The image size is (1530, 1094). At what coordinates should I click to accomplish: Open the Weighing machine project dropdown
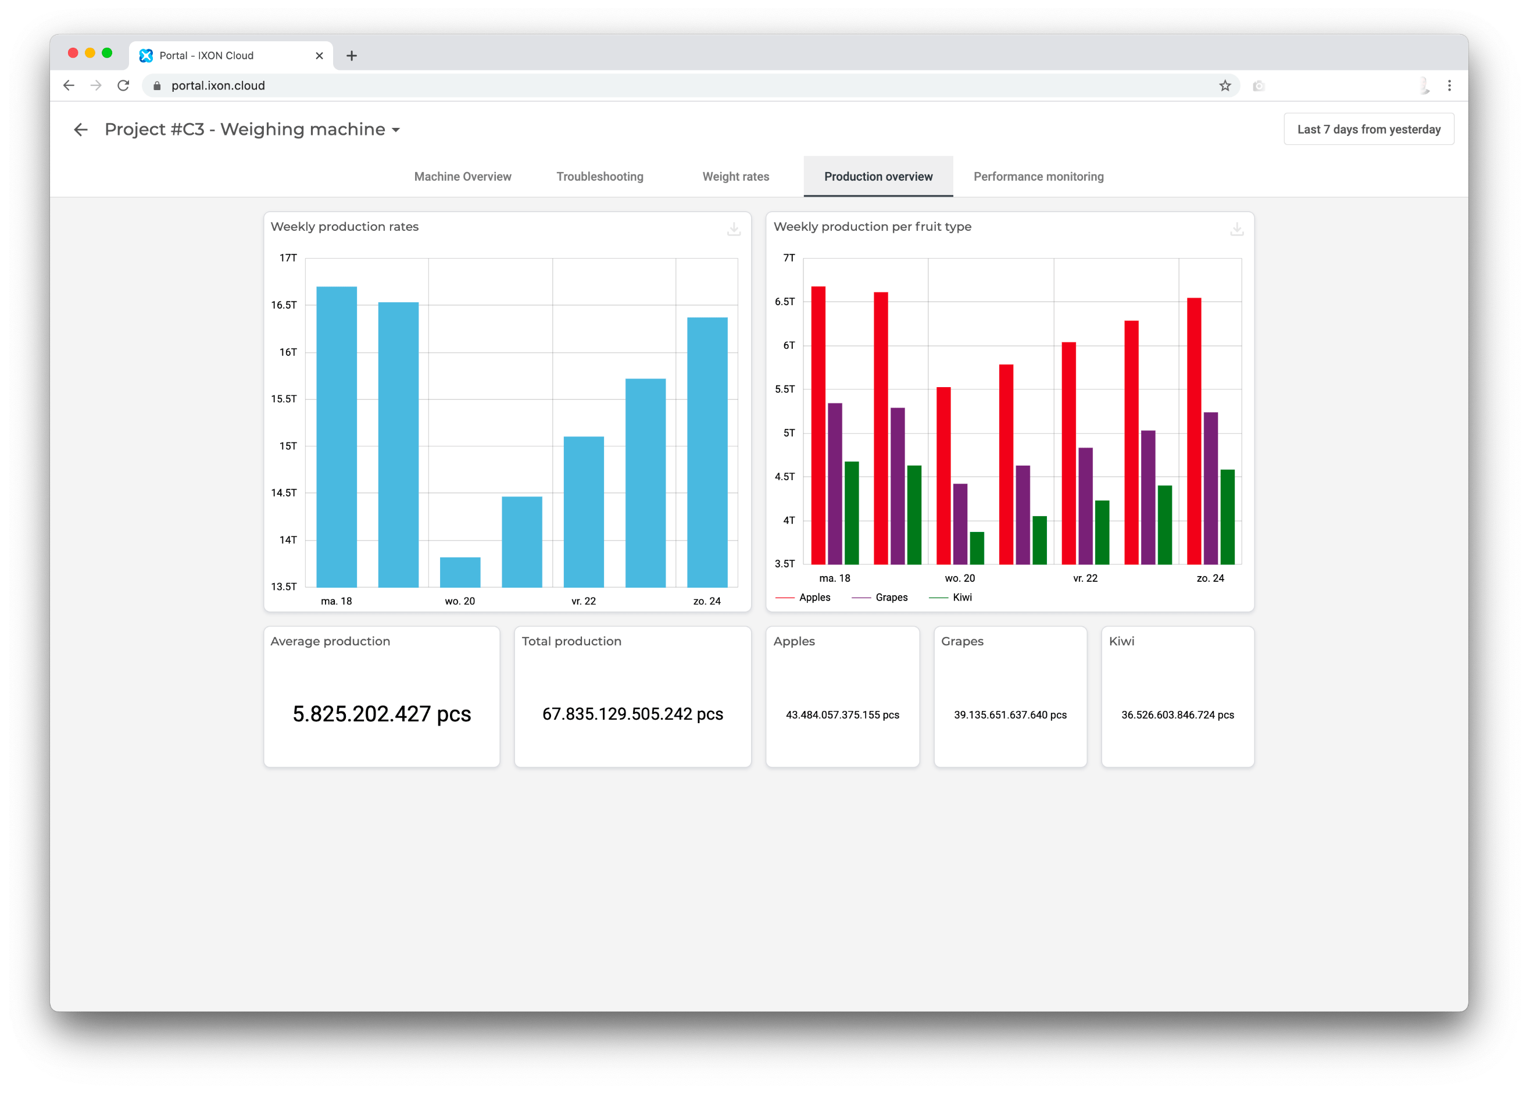tap(396, 130)
